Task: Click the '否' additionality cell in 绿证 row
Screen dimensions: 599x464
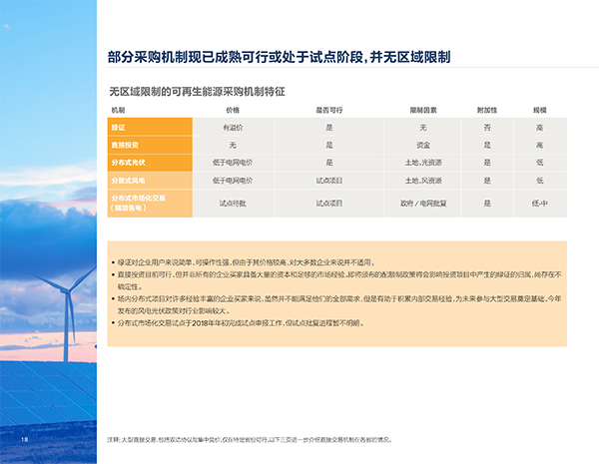Action: (487, 127)
